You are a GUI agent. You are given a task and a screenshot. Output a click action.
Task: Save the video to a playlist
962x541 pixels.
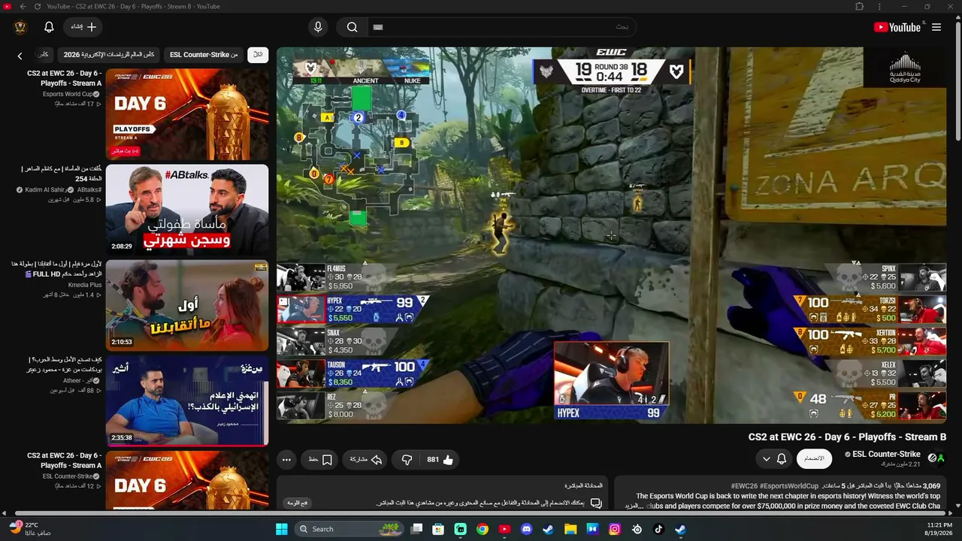point(319,460)
